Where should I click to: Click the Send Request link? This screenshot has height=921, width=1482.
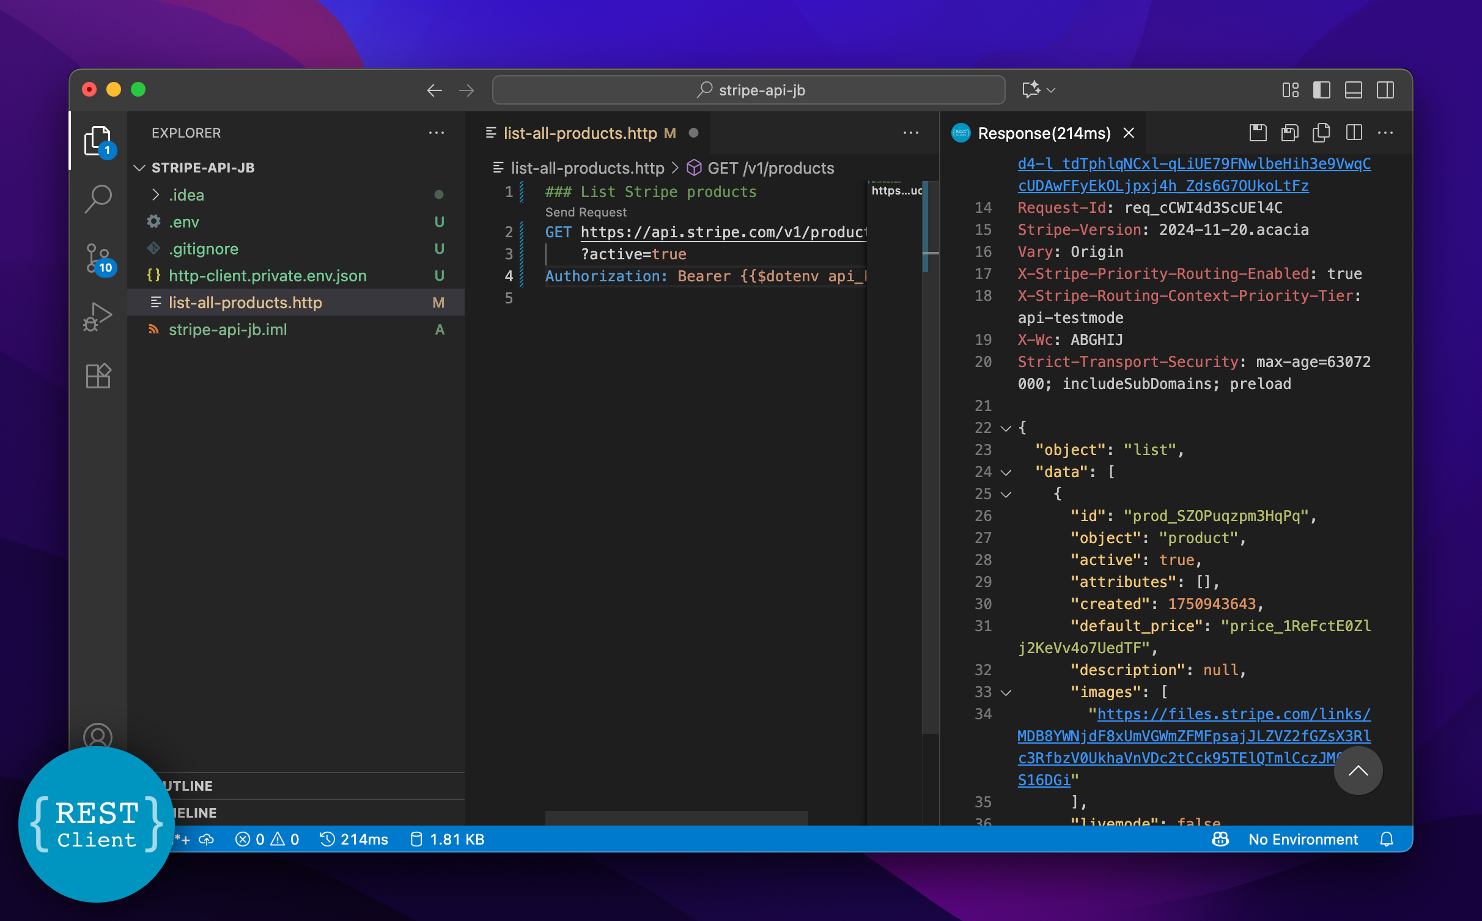(x=585, y=212)
